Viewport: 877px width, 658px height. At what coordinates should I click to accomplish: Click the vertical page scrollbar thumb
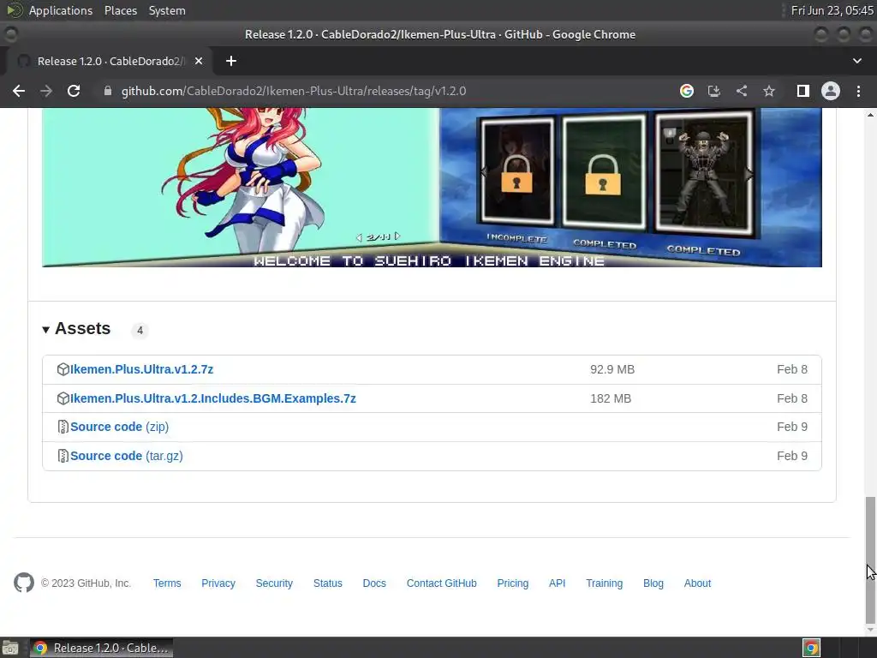point(870,559)
